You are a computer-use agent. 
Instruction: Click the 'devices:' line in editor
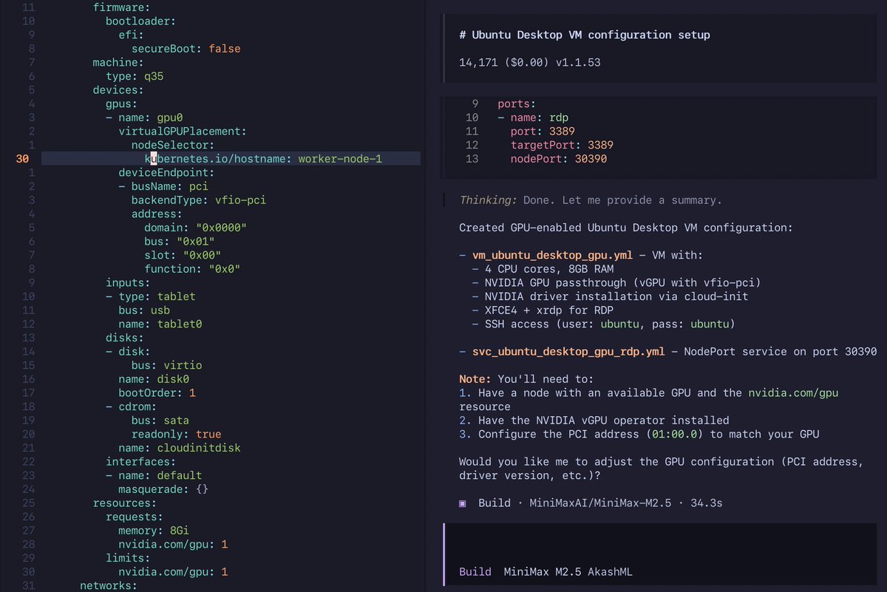point(118,90)
